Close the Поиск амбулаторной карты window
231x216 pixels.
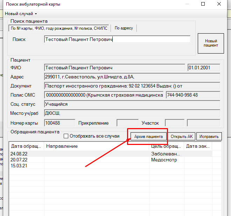pos(219,4)
